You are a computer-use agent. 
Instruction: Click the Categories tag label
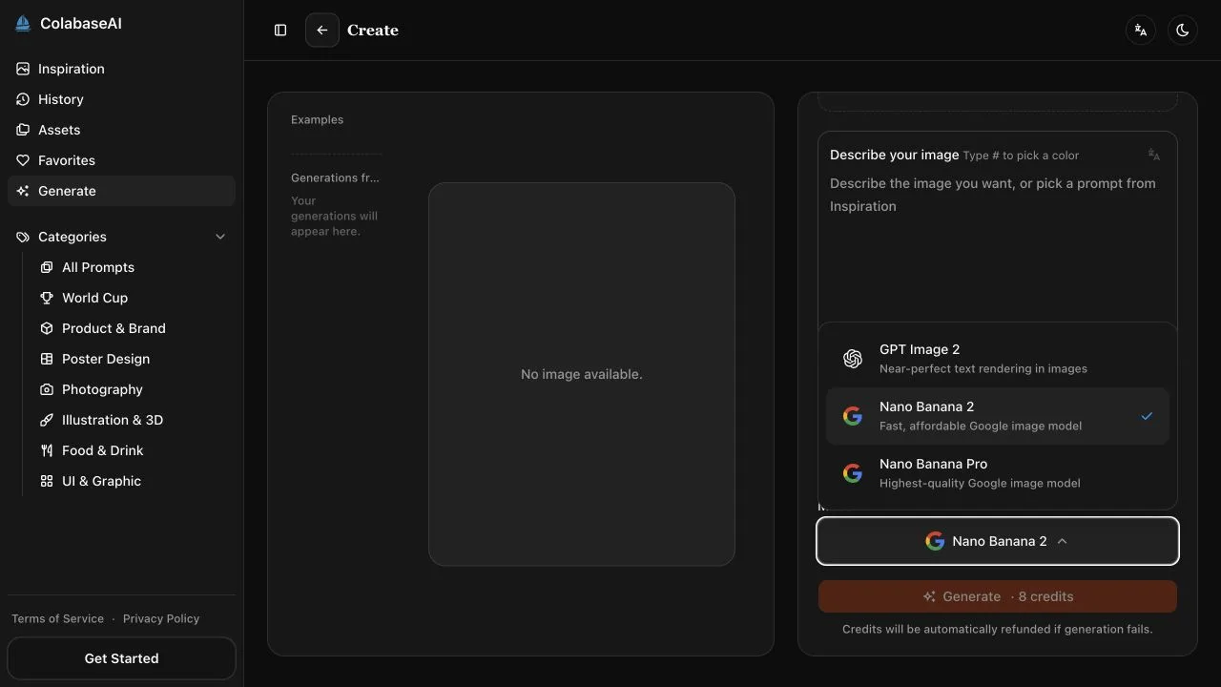pos(72,237)
